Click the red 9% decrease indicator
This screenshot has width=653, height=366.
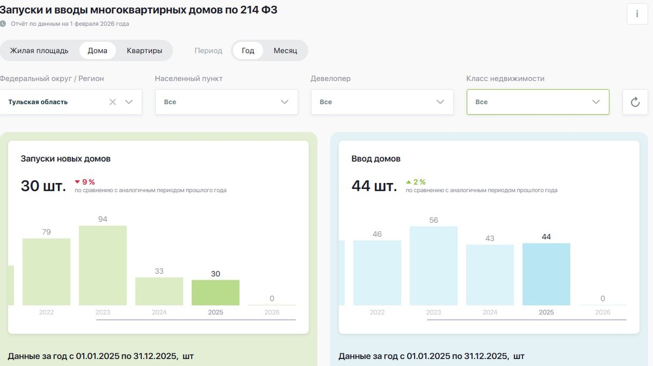84,182
